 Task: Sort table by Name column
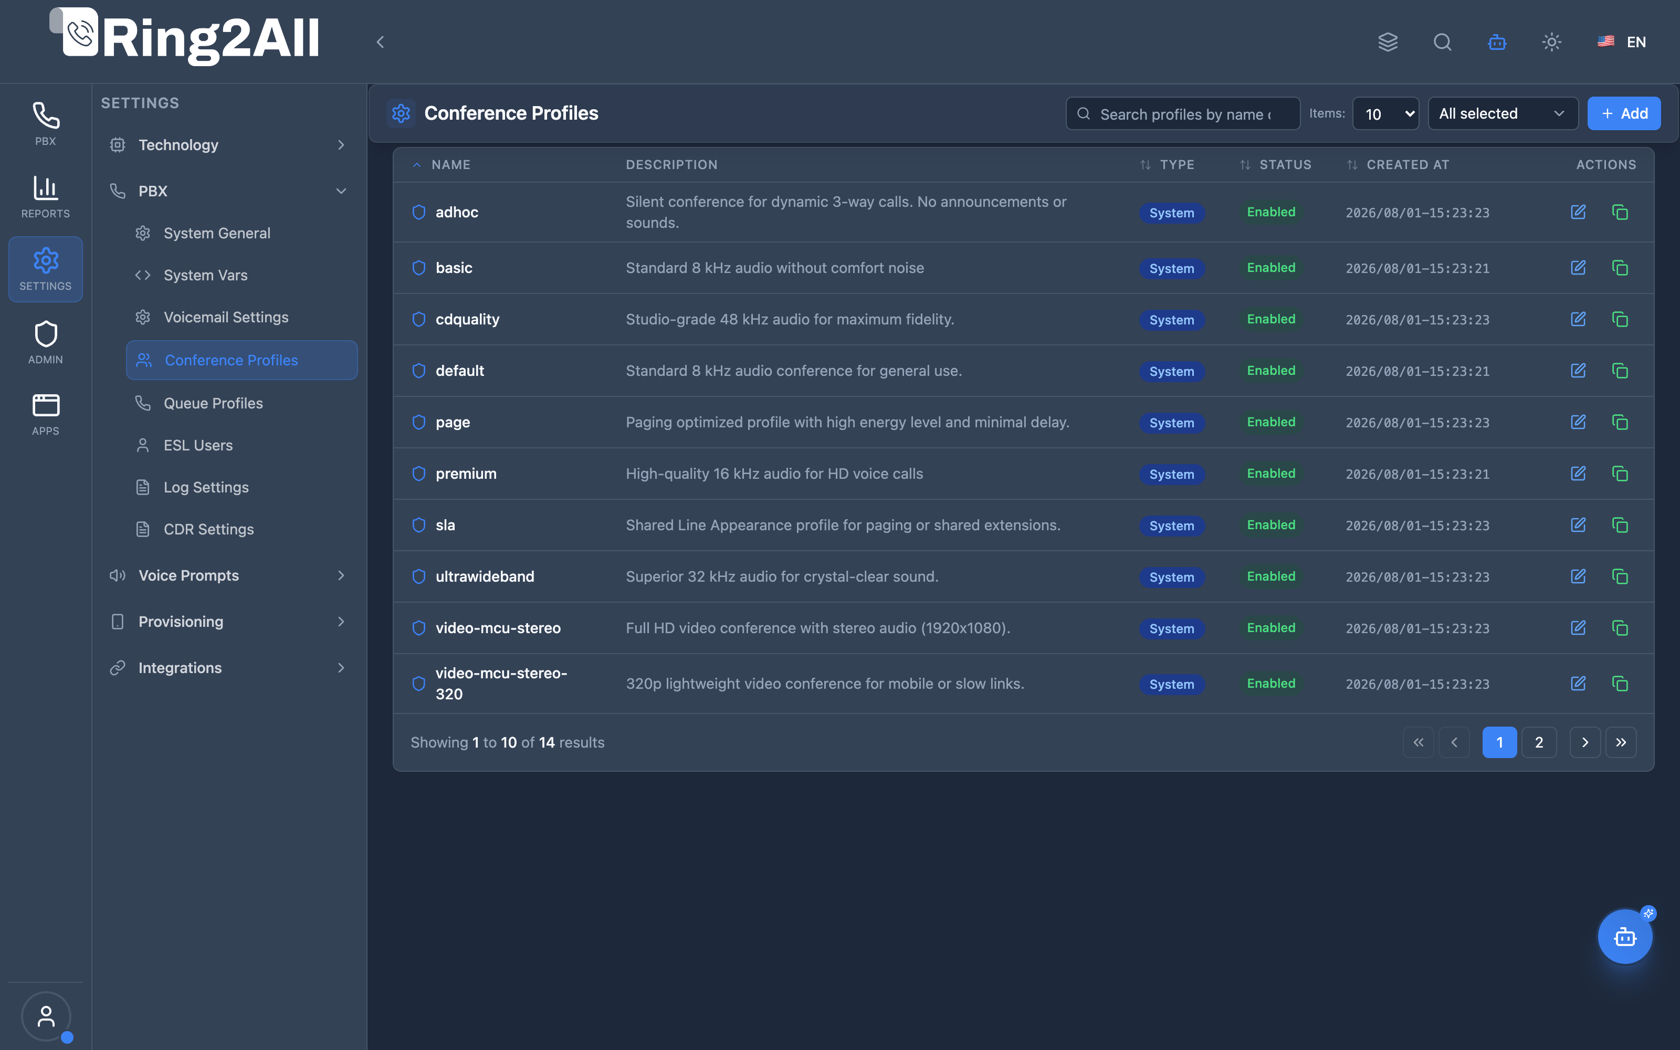(x=442, y=165)
